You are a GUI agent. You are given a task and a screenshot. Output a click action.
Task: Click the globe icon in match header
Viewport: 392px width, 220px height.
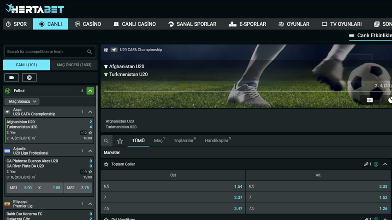(106, 50)
